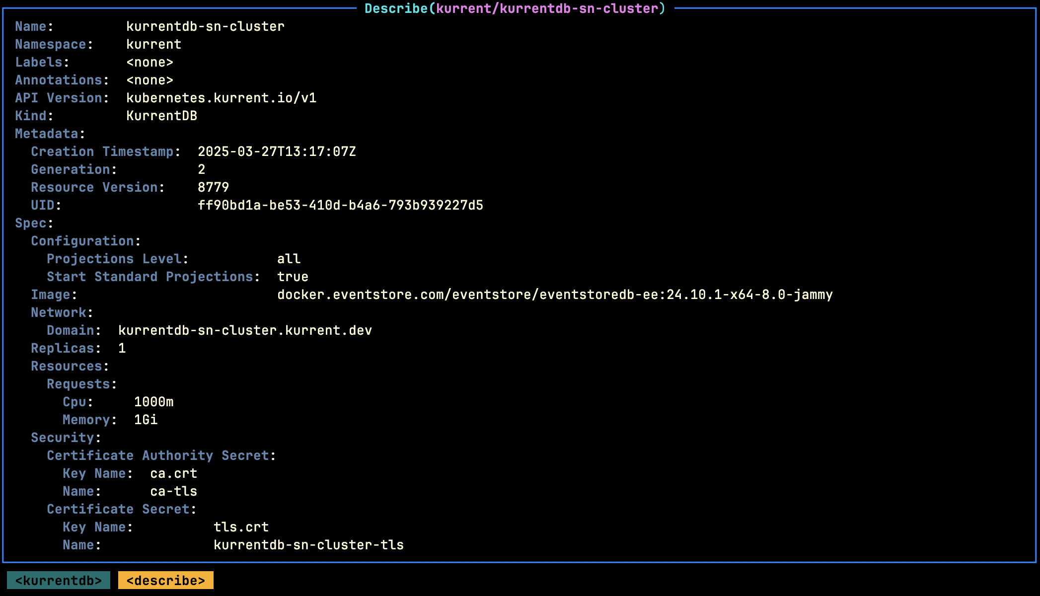The width and height of the screenshot is (1040, 596).
Task: Click the Projections Level value all
Action: [289, 258]
